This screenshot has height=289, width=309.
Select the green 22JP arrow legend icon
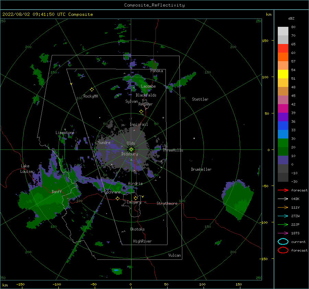283,224
